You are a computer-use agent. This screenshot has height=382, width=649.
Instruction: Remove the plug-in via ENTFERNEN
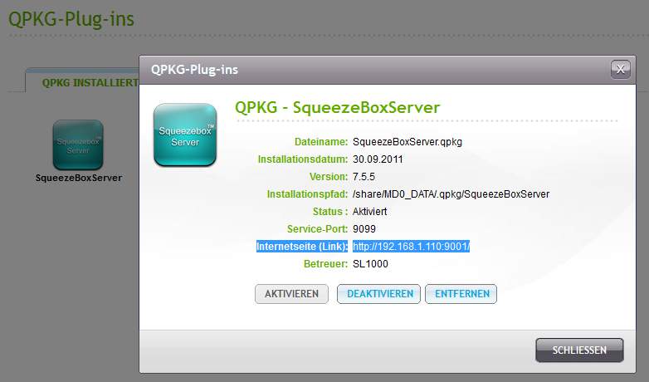coord(461,294)
